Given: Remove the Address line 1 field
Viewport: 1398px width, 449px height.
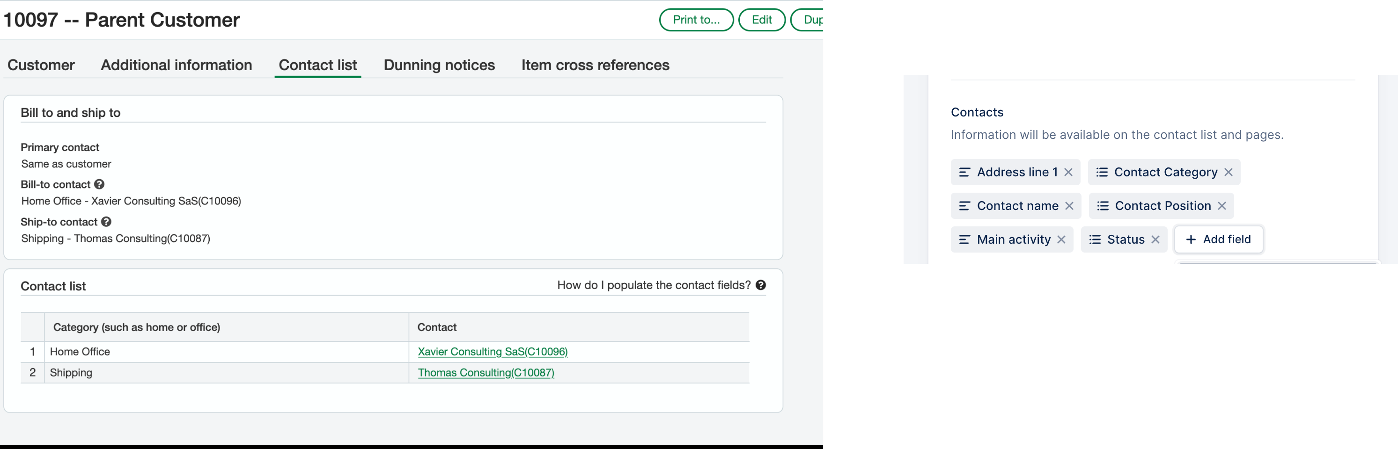Looking at the screenshot, I should (x=1068, y=172).
